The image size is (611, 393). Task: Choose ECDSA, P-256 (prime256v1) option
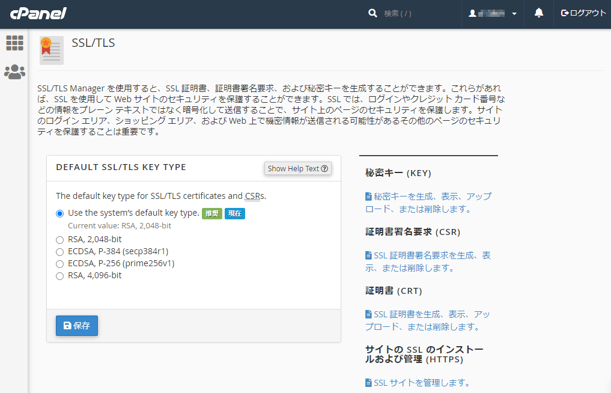tap(59, 264)
